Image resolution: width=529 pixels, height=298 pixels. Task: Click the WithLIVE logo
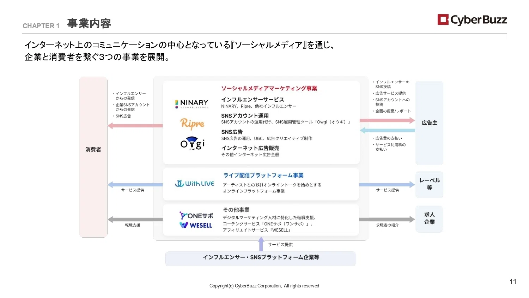pyautogui.click(x=194, y=184)
